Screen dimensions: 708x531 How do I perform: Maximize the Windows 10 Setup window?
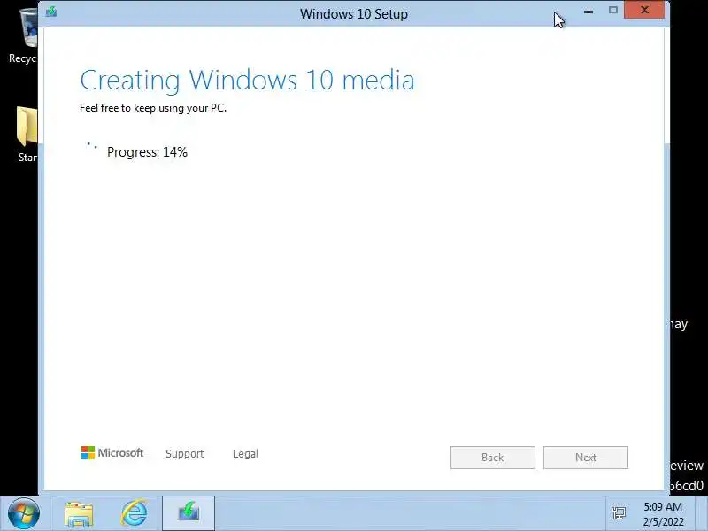[612, 10]
